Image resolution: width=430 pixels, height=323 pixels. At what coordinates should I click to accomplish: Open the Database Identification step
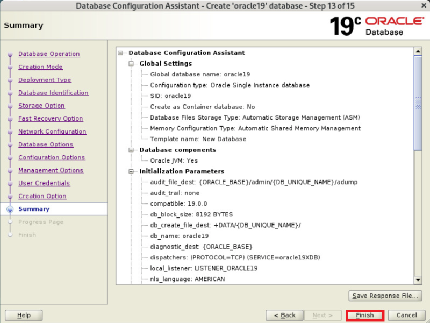click(53, 93)
